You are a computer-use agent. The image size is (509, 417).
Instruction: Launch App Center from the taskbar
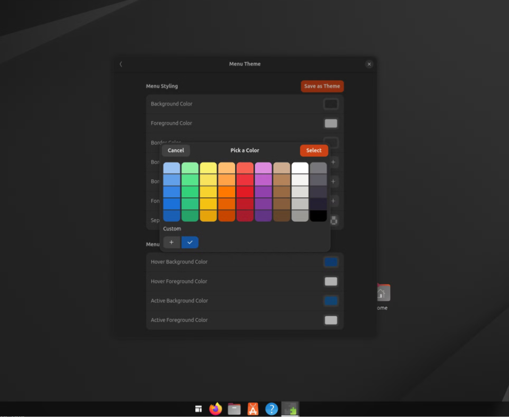tap(253, 409)
